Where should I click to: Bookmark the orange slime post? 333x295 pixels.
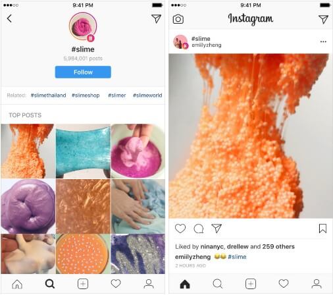[x=322, y=228]
